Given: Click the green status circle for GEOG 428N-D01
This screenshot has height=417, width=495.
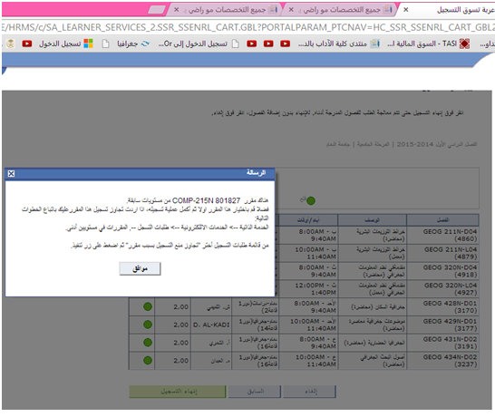Looking at the screenshot, I should point(148,306).
